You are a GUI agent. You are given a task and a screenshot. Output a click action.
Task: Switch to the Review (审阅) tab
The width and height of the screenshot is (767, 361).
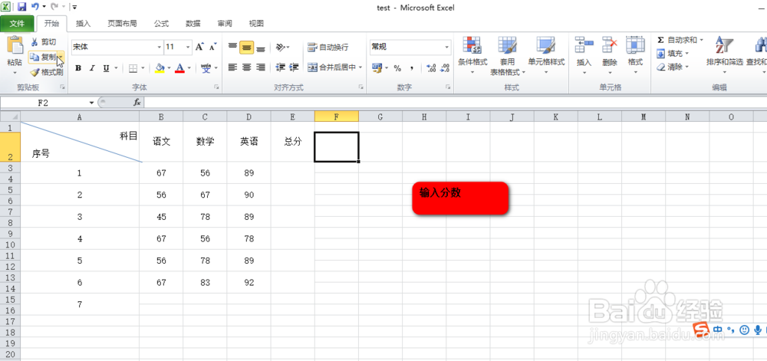tap(225, 24)
